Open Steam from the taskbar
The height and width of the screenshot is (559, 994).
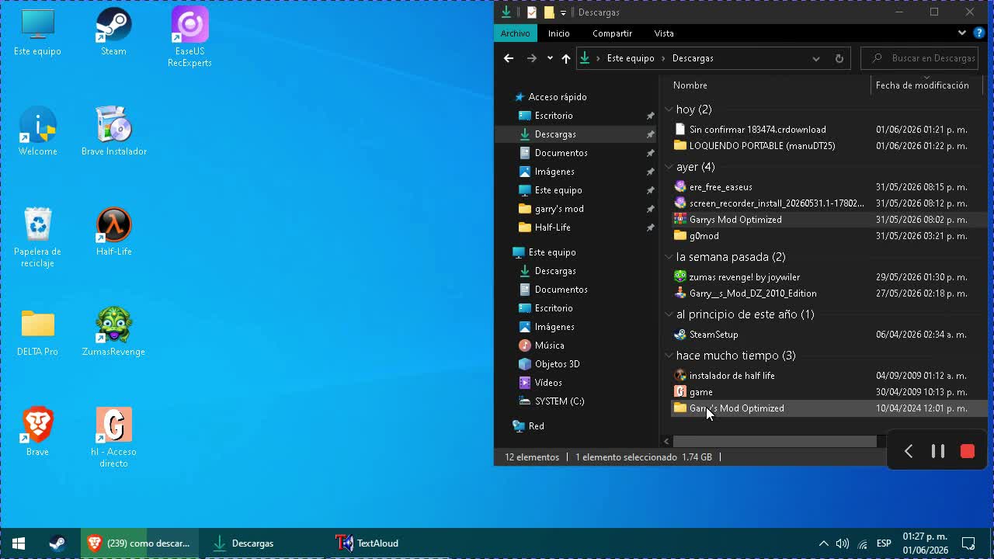[x=57, y=543]
